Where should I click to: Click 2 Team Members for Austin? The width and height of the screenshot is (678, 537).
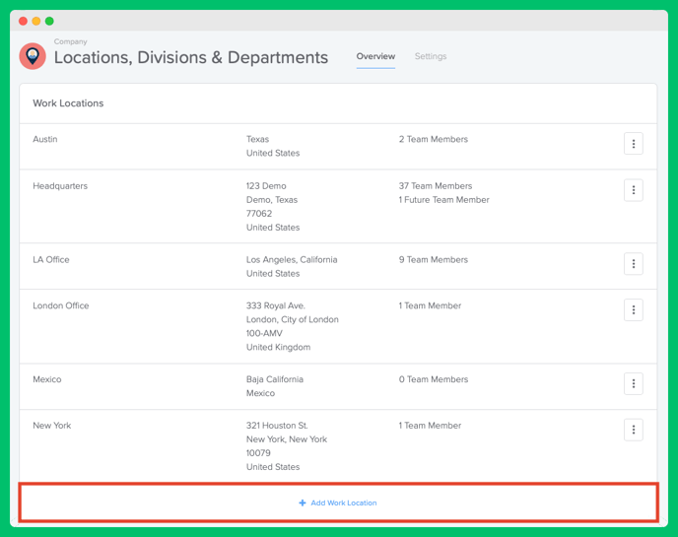point(434,139)
